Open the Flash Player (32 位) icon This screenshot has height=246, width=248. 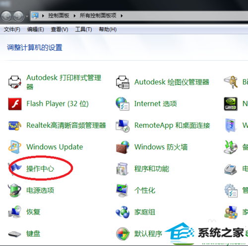pyautogui.click(x=15, y=104)
